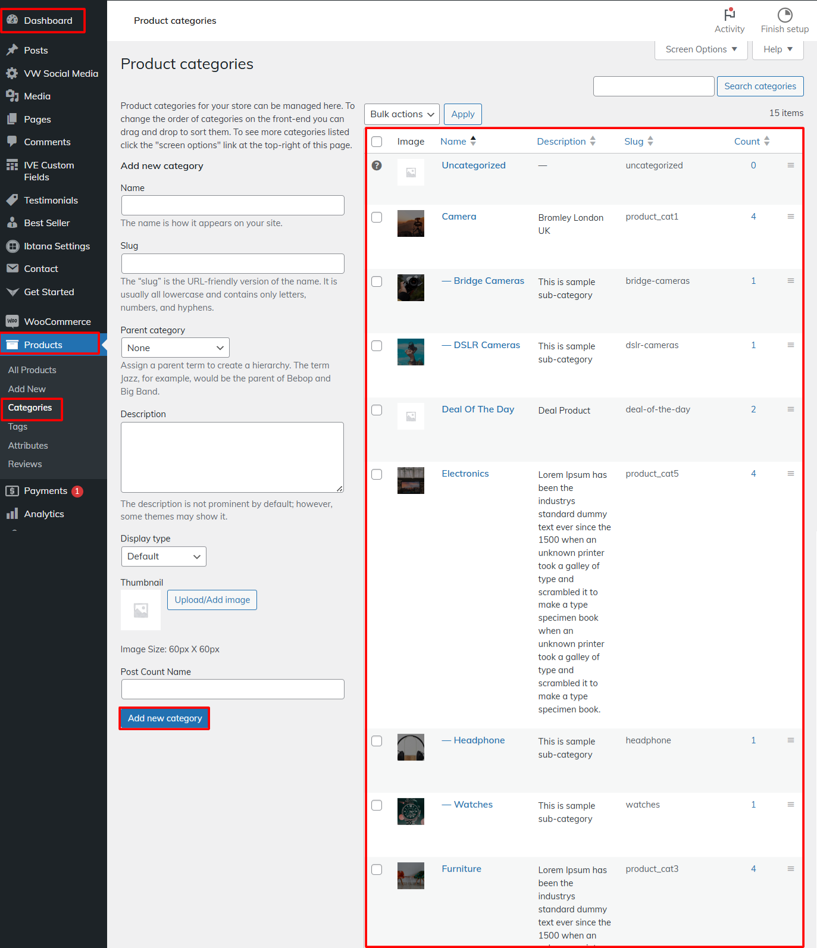Viewport: 817px width, 948px height.
Task: Toggle the select-all checkbox in table header
Action: tap(377, 142)
